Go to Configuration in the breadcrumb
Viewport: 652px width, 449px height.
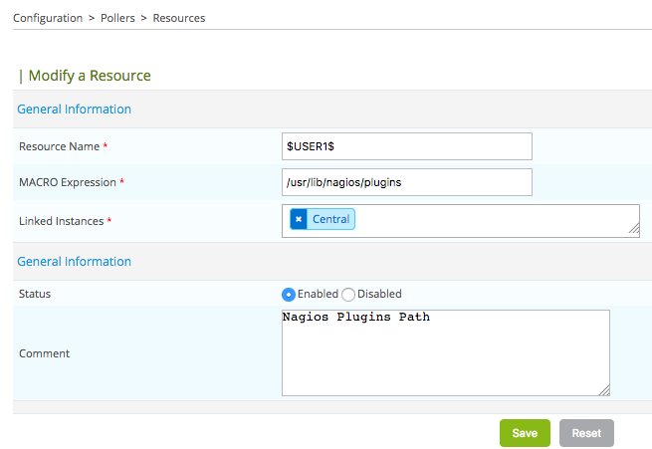(x=48, y=18)
